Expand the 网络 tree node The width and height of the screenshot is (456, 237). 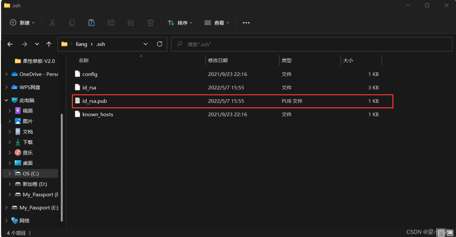tap(6, 220)
